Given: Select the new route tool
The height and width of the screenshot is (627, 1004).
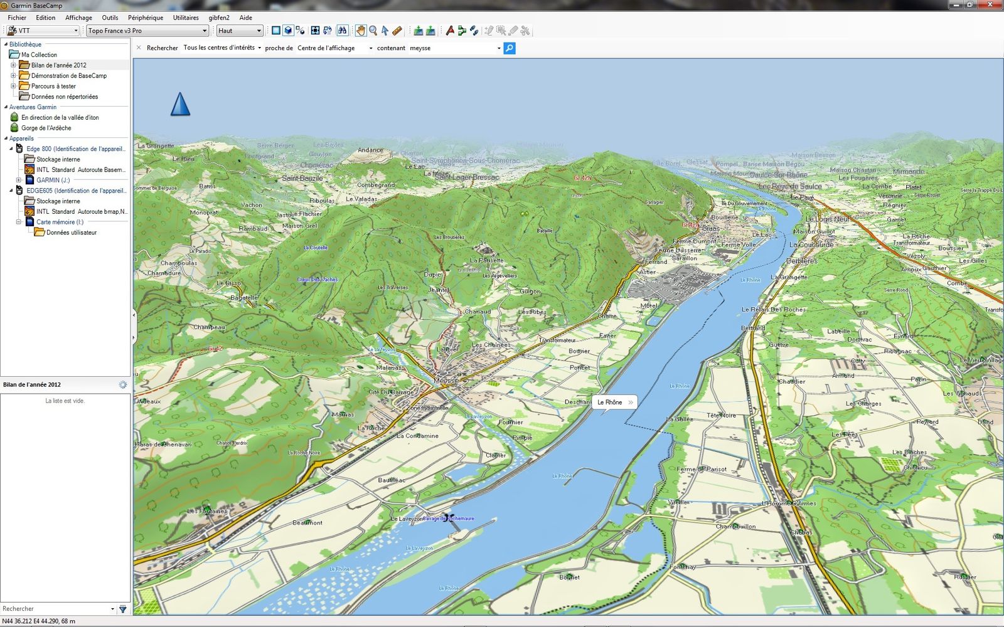Looking at the screenshot, I should click(462, 30).
